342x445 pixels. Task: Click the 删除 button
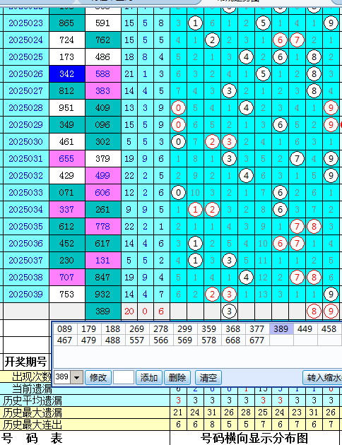(177, 377)
